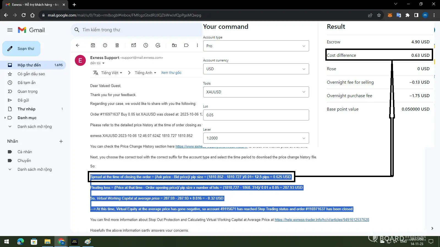Image resolution: width=440 pixels, height=247 pixels.
Task: Open the Lever 1:2000 dropdown
Action: pos(256,138)
